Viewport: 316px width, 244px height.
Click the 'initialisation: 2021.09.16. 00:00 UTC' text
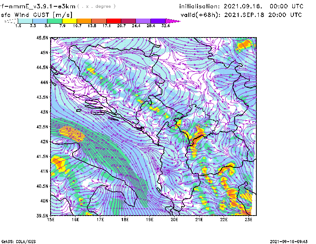pos(241,6)
